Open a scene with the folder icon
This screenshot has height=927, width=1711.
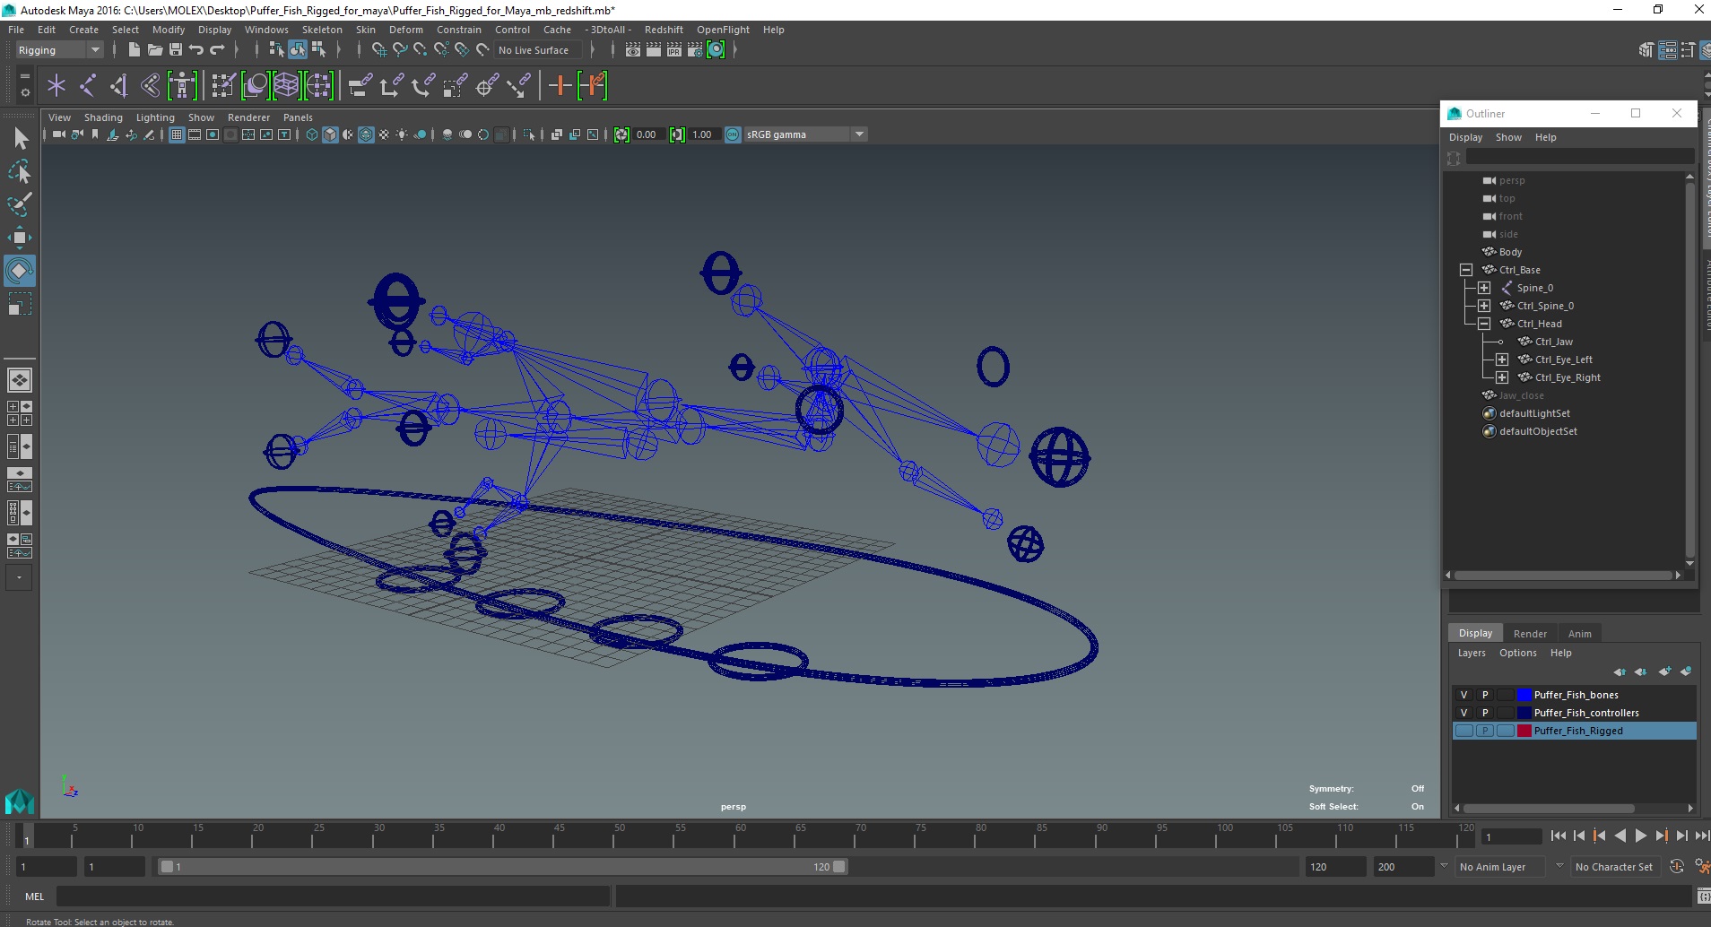click(155, 50)
